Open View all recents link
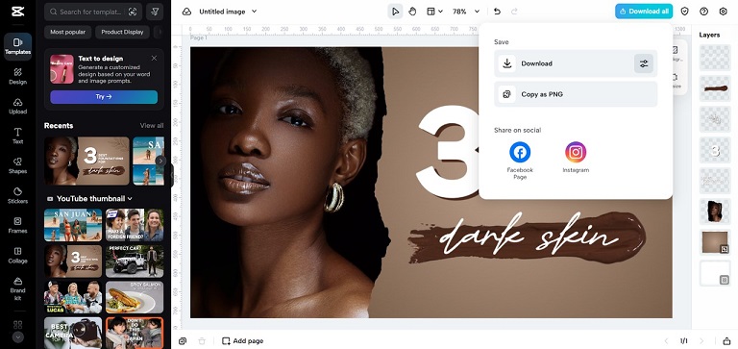The image size is (738, 349). point(152,125)
